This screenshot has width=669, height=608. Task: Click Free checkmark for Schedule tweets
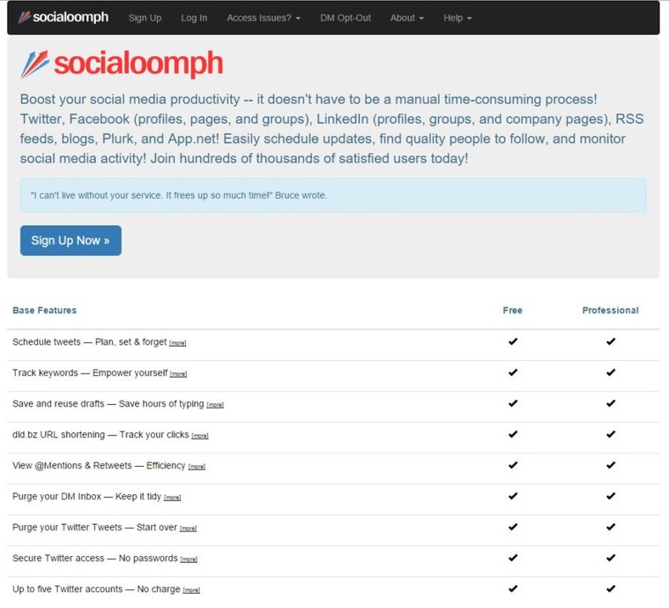pos(513,342)
